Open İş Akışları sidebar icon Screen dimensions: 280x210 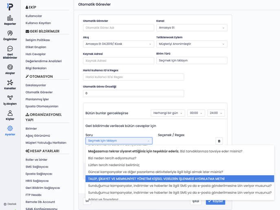[10, 100]
